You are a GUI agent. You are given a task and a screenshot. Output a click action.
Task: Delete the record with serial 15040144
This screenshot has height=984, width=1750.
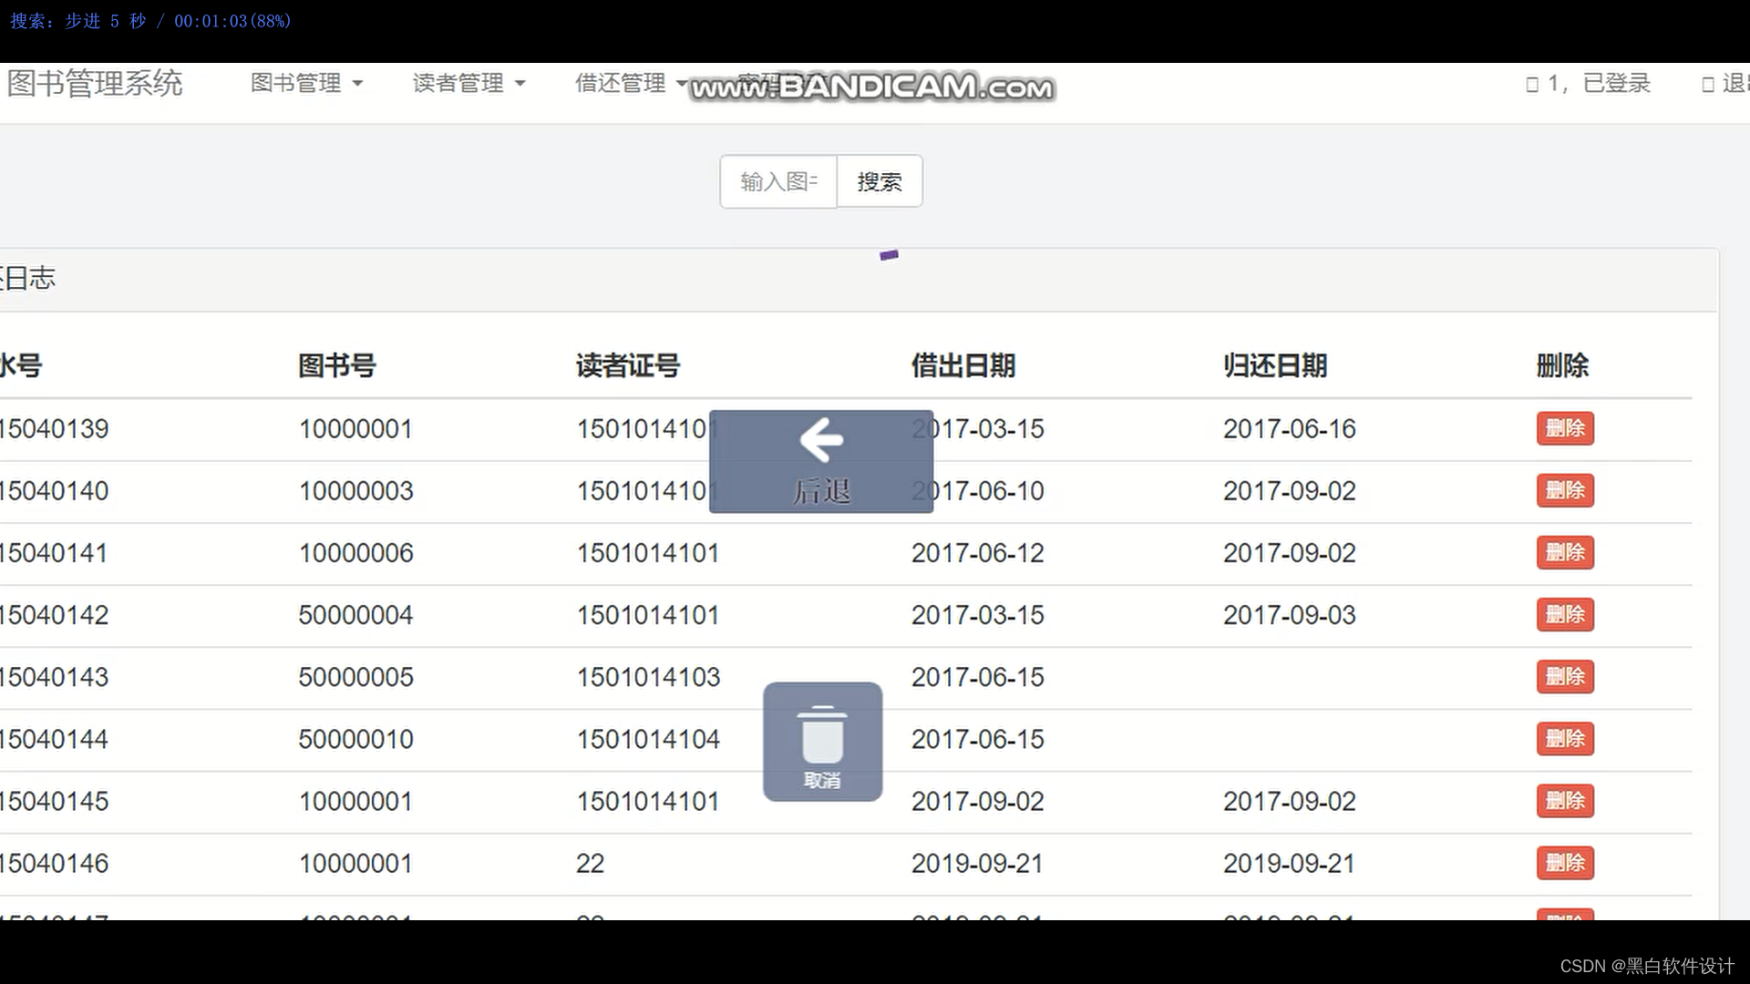click(x=1565, y=739)
